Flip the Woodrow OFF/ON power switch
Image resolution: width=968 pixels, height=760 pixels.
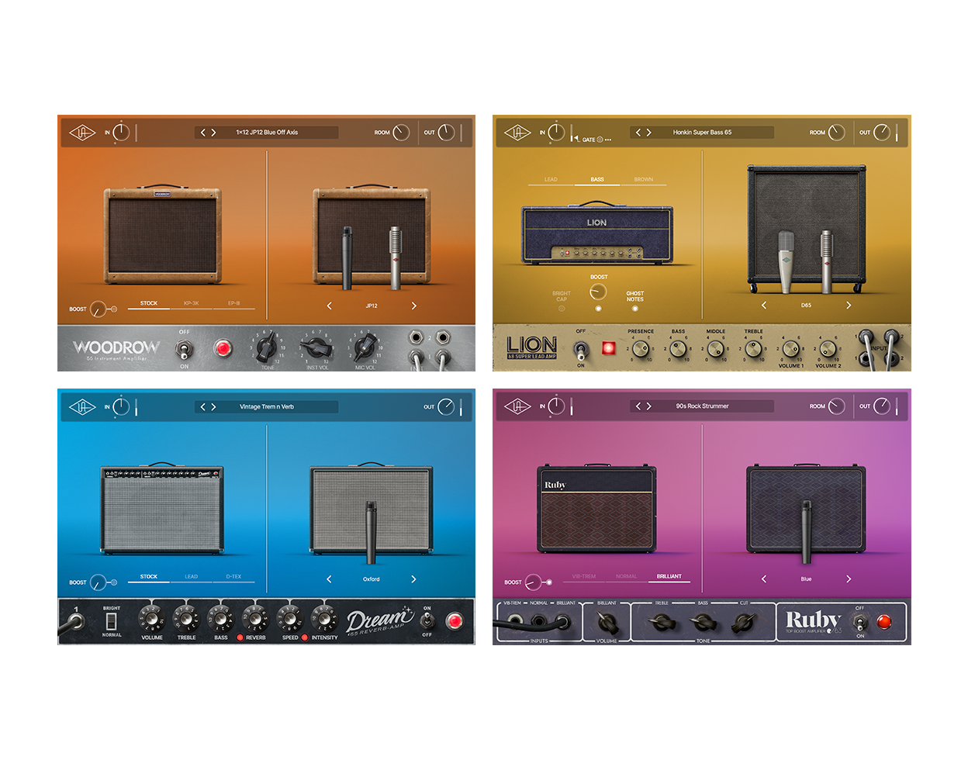coord(184,349)
